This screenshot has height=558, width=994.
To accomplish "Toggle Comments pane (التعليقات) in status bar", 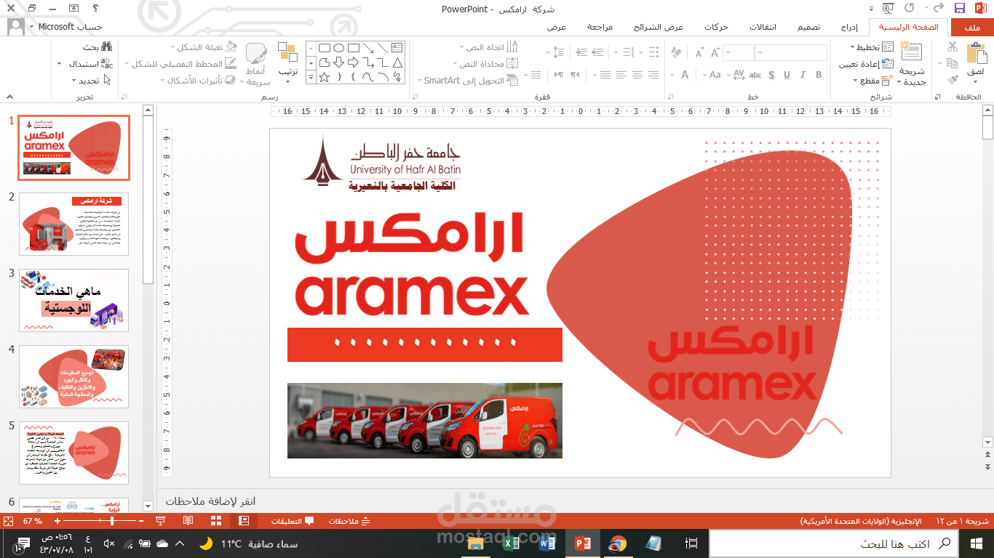I will coord(293,521).
